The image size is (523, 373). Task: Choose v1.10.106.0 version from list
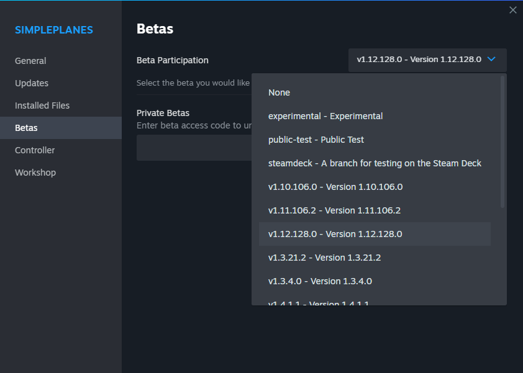pyautogui.click(x=375, y=187)
